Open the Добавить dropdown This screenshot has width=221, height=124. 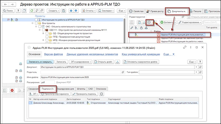click(x=168, y=22)
